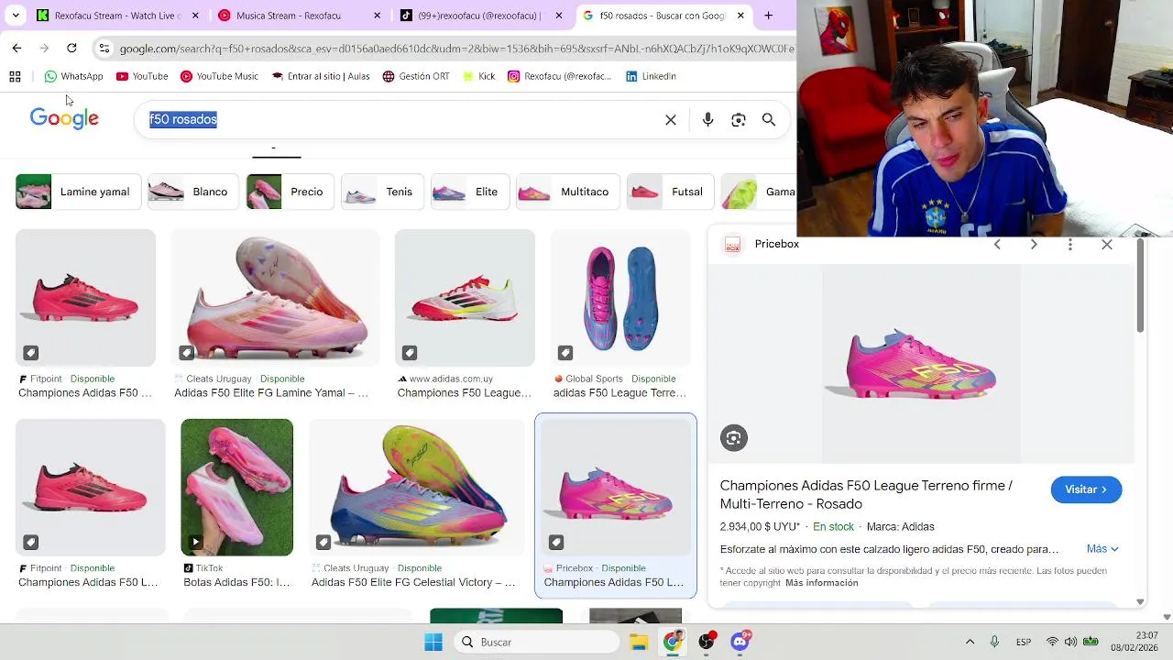This screenshot has width=1173, height=660.
Task: Filter by the Elite chip
Action: (469, 192)
